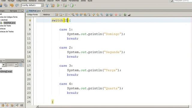Stop macro recording square icon
The image size is (192, 108).
coord(120,15)
